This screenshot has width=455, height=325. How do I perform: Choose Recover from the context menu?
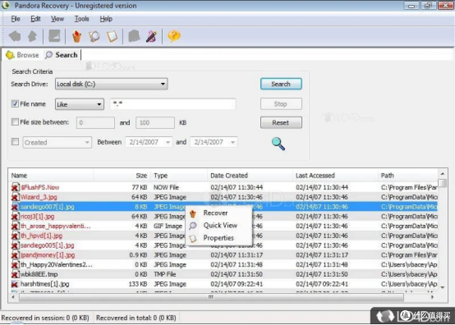[218, 213]
